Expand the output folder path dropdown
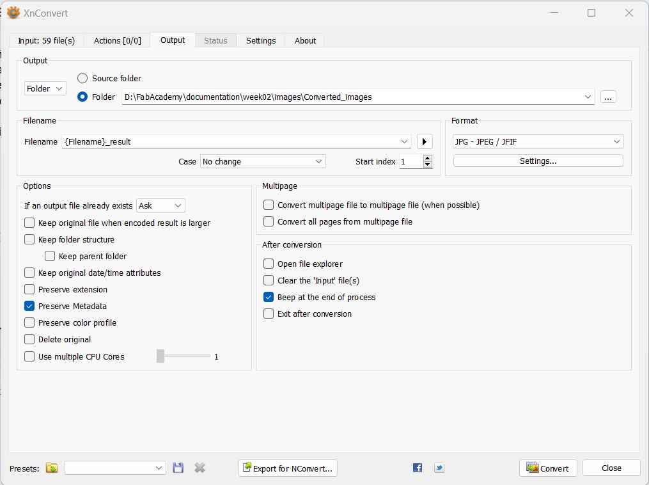The width and height of the screenshot is (649, 485). 588,97
